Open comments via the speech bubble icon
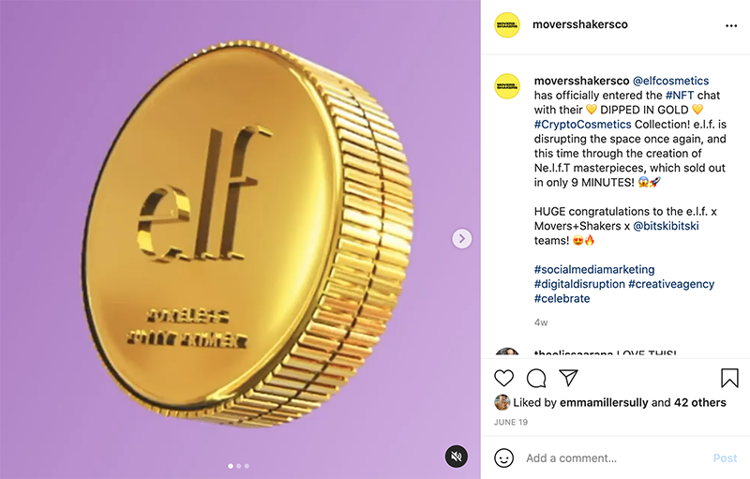The image size is (750, 479). [536, 378]
